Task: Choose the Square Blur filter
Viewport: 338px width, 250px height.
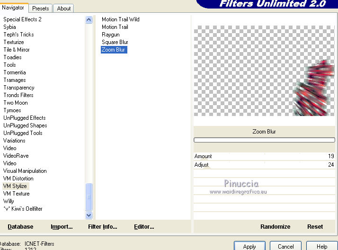Action: pyautogui.click(x=115, y=42)
